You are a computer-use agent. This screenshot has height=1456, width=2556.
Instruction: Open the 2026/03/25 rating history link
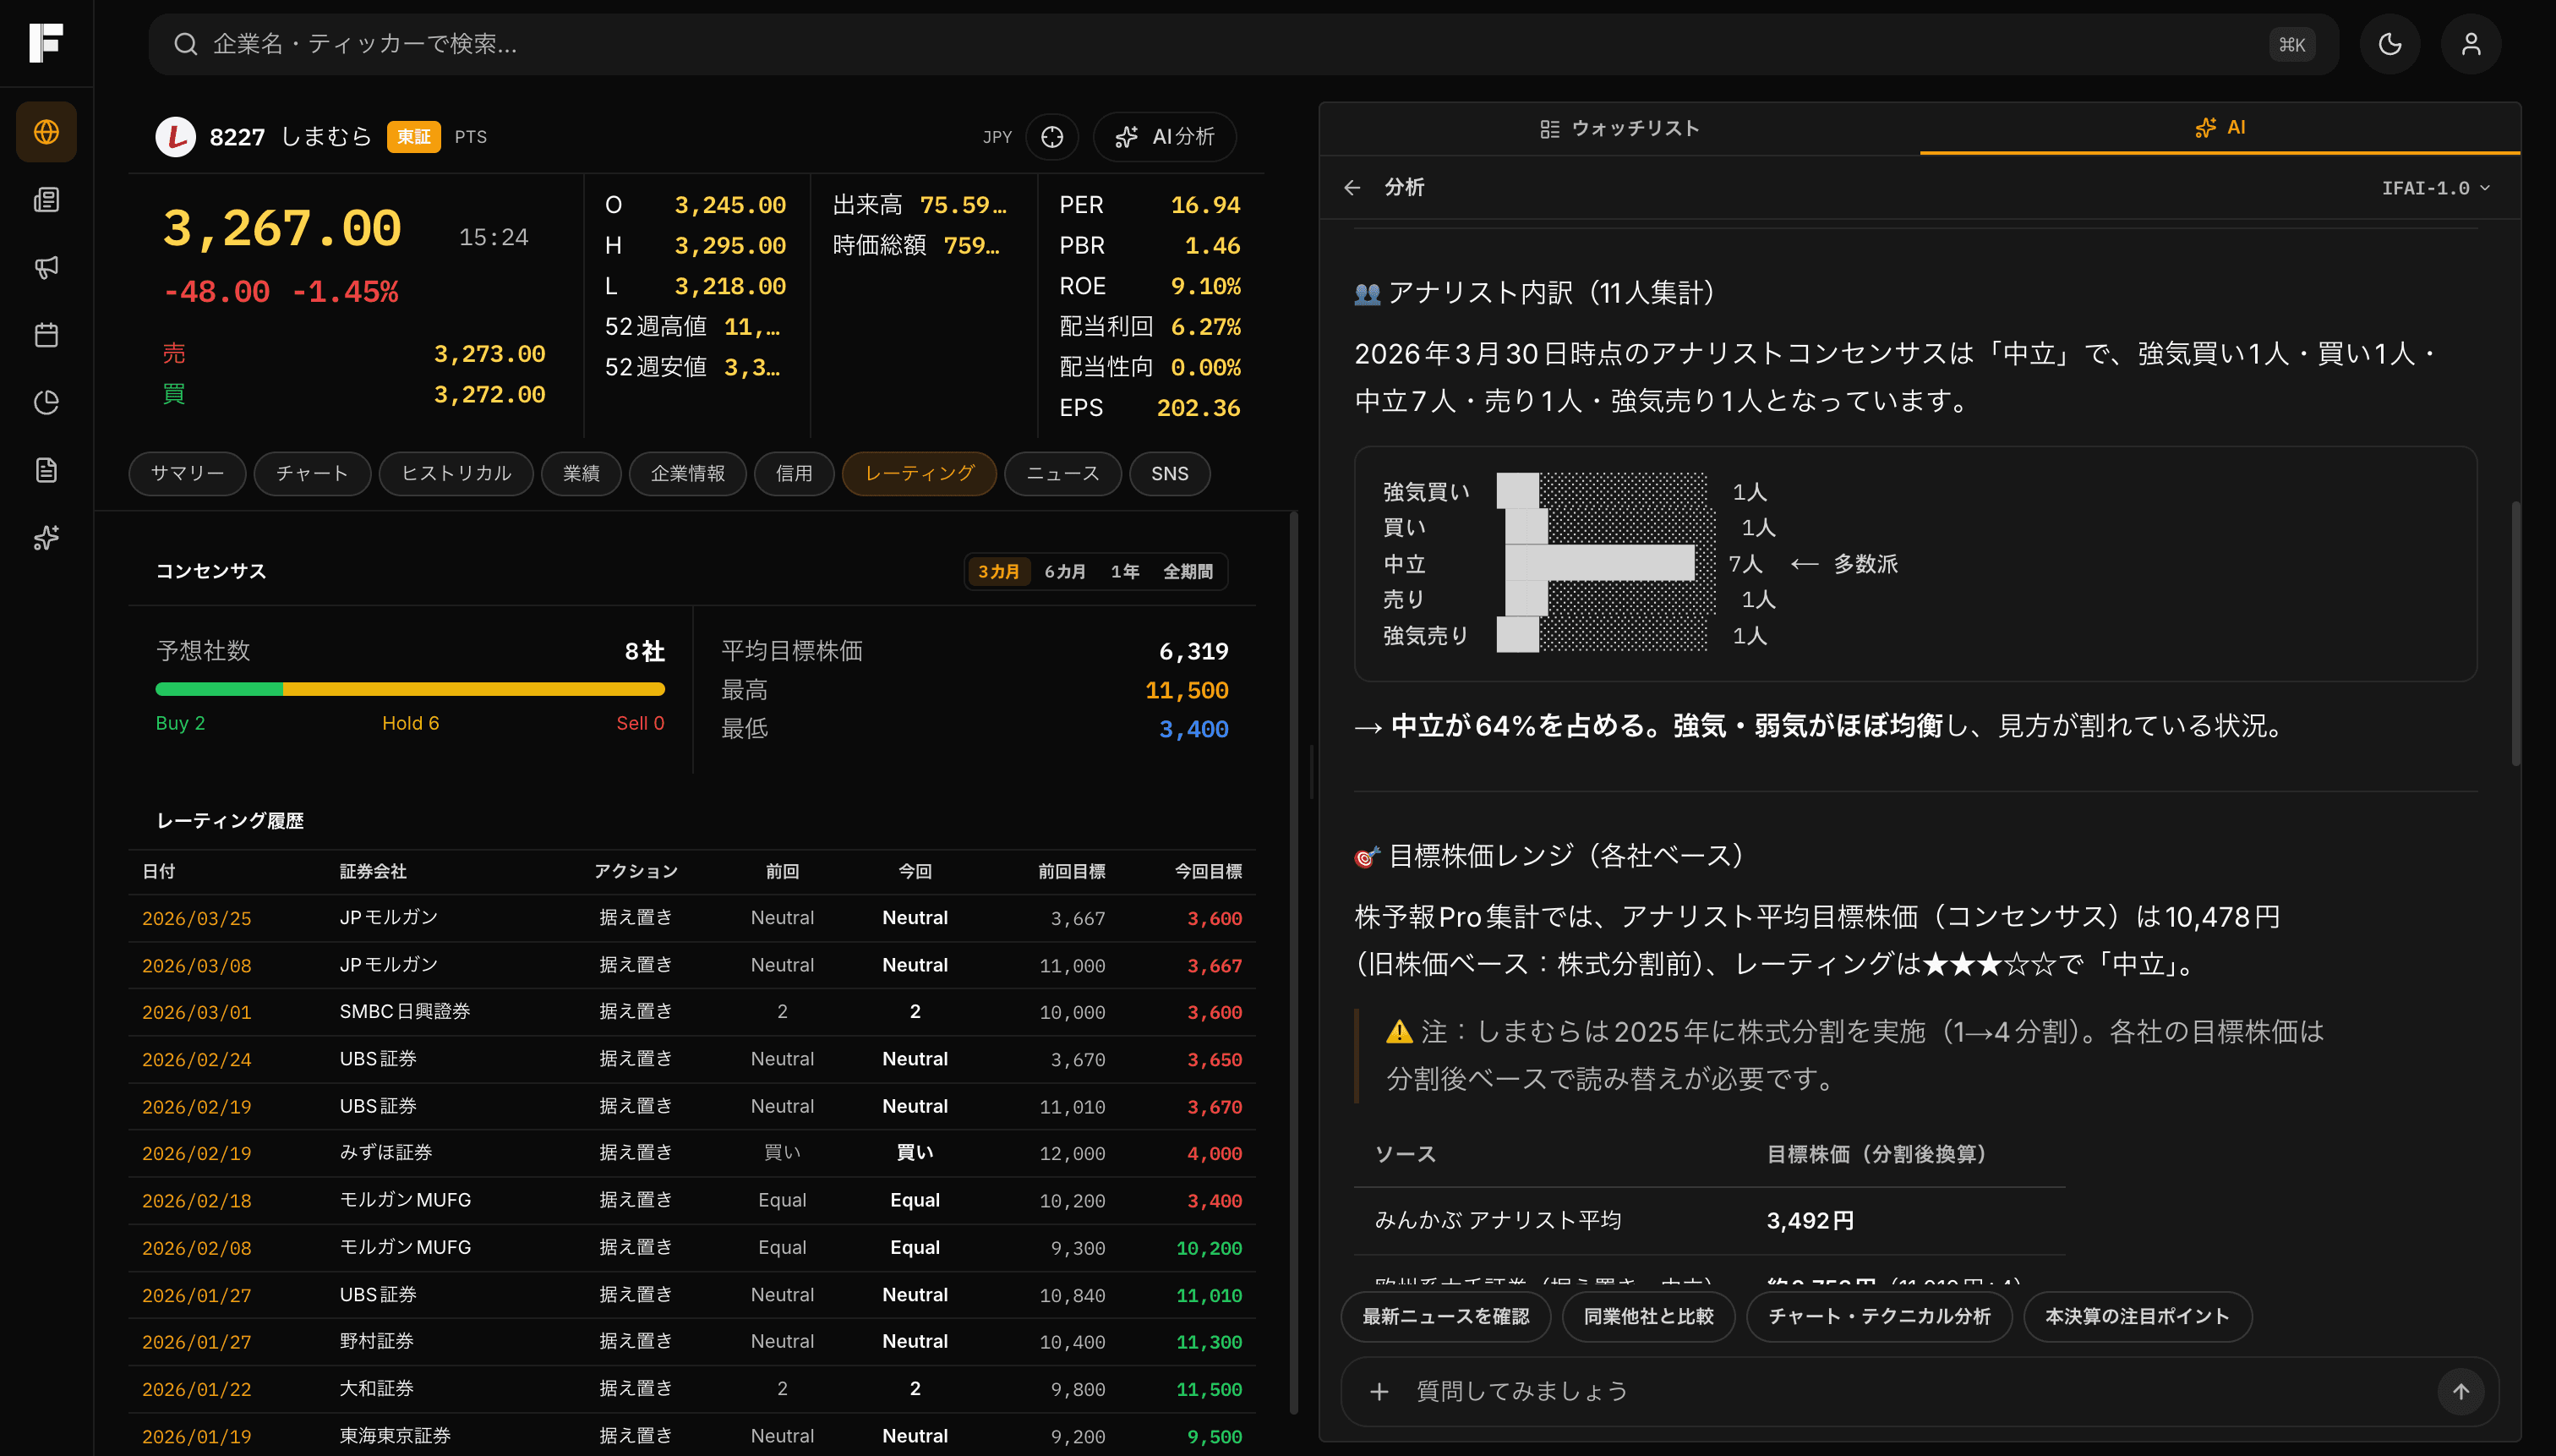click(x=196, y=918)
